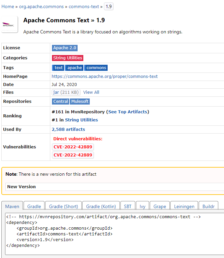Click the New Version label
The width and height of the screenshot is (224, 258).
click(x=21, y=187)
